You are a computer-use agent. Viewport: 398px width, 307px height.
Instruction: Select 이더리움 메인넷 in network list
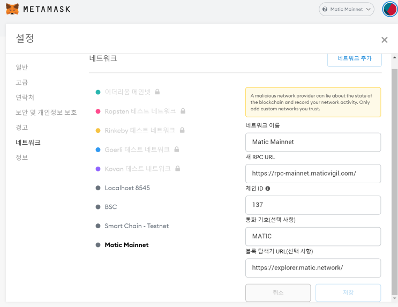pyautogui.click(x=127, y=92)
